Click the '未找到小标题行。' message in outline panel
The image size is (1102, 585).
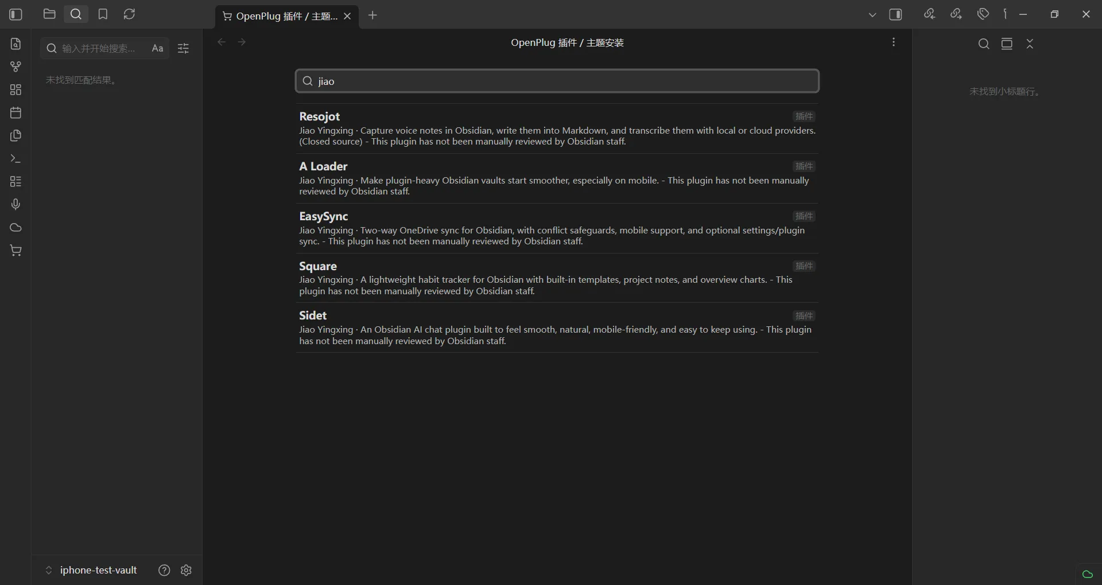1006,91
